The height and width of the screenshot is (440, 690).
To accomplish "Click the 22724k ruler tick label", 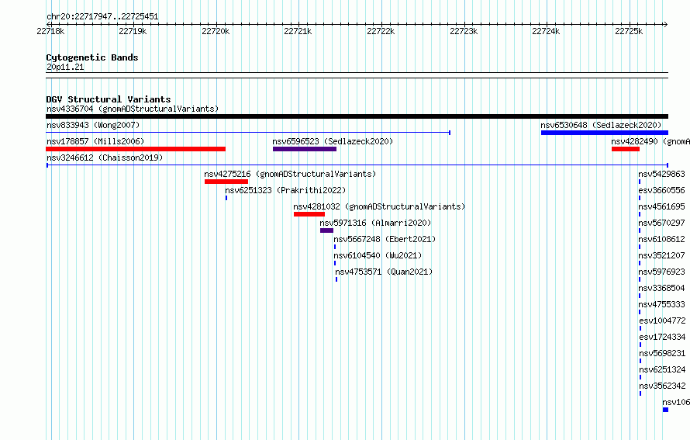I will click(546, 31).
